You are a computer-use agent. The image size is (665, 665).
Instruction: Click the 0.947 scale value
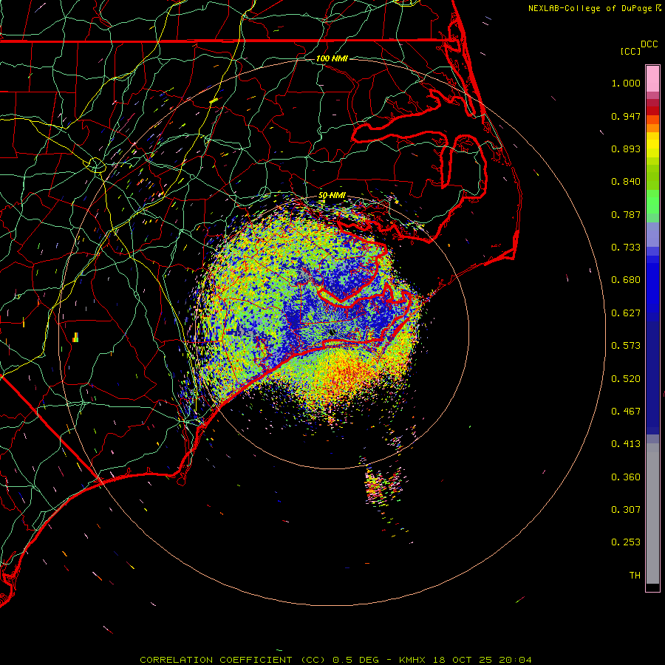click(x=626, y=117)
